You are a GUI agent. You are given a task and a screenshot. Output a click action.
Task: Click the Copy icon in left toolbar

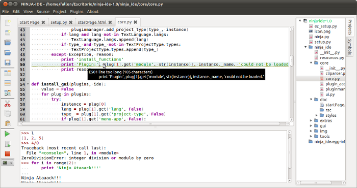pos(8,114)
